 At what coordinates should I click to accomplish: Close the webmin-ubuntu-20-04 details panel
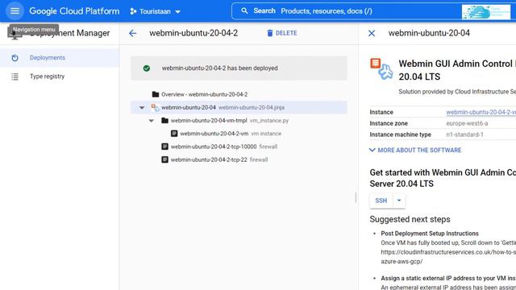pyautogui.click(x=372, y=33)
